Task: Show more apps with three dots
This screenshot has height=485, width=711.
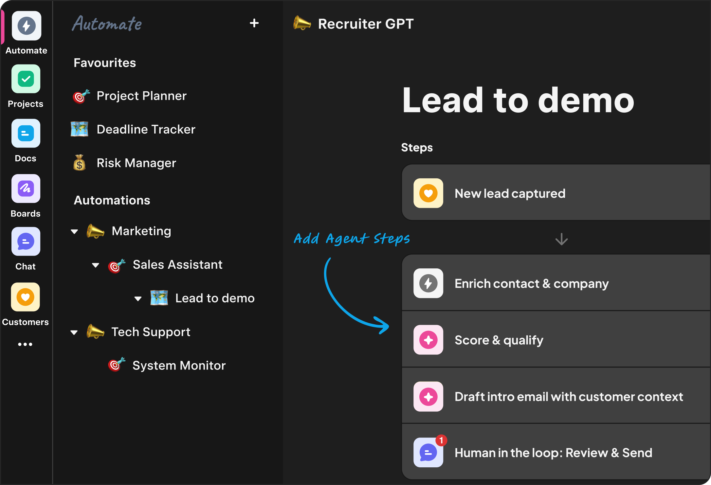Action: click(x=25, y=344)
